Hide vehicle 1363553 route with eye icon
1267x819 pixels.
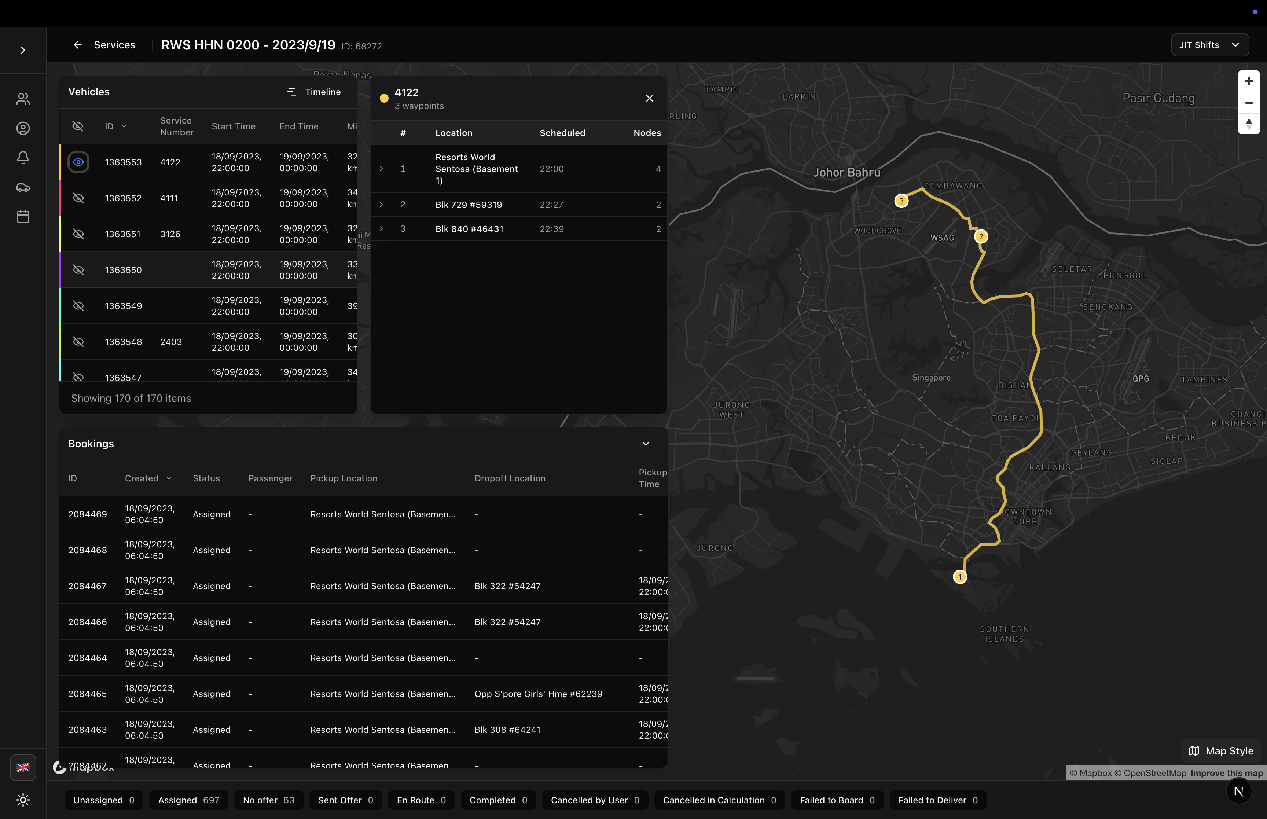click(x=78, y=162)
